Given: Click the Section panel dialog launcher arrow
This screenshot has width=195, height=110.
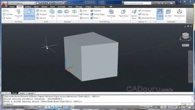Looking at the screenshot, I should point(155,22).
